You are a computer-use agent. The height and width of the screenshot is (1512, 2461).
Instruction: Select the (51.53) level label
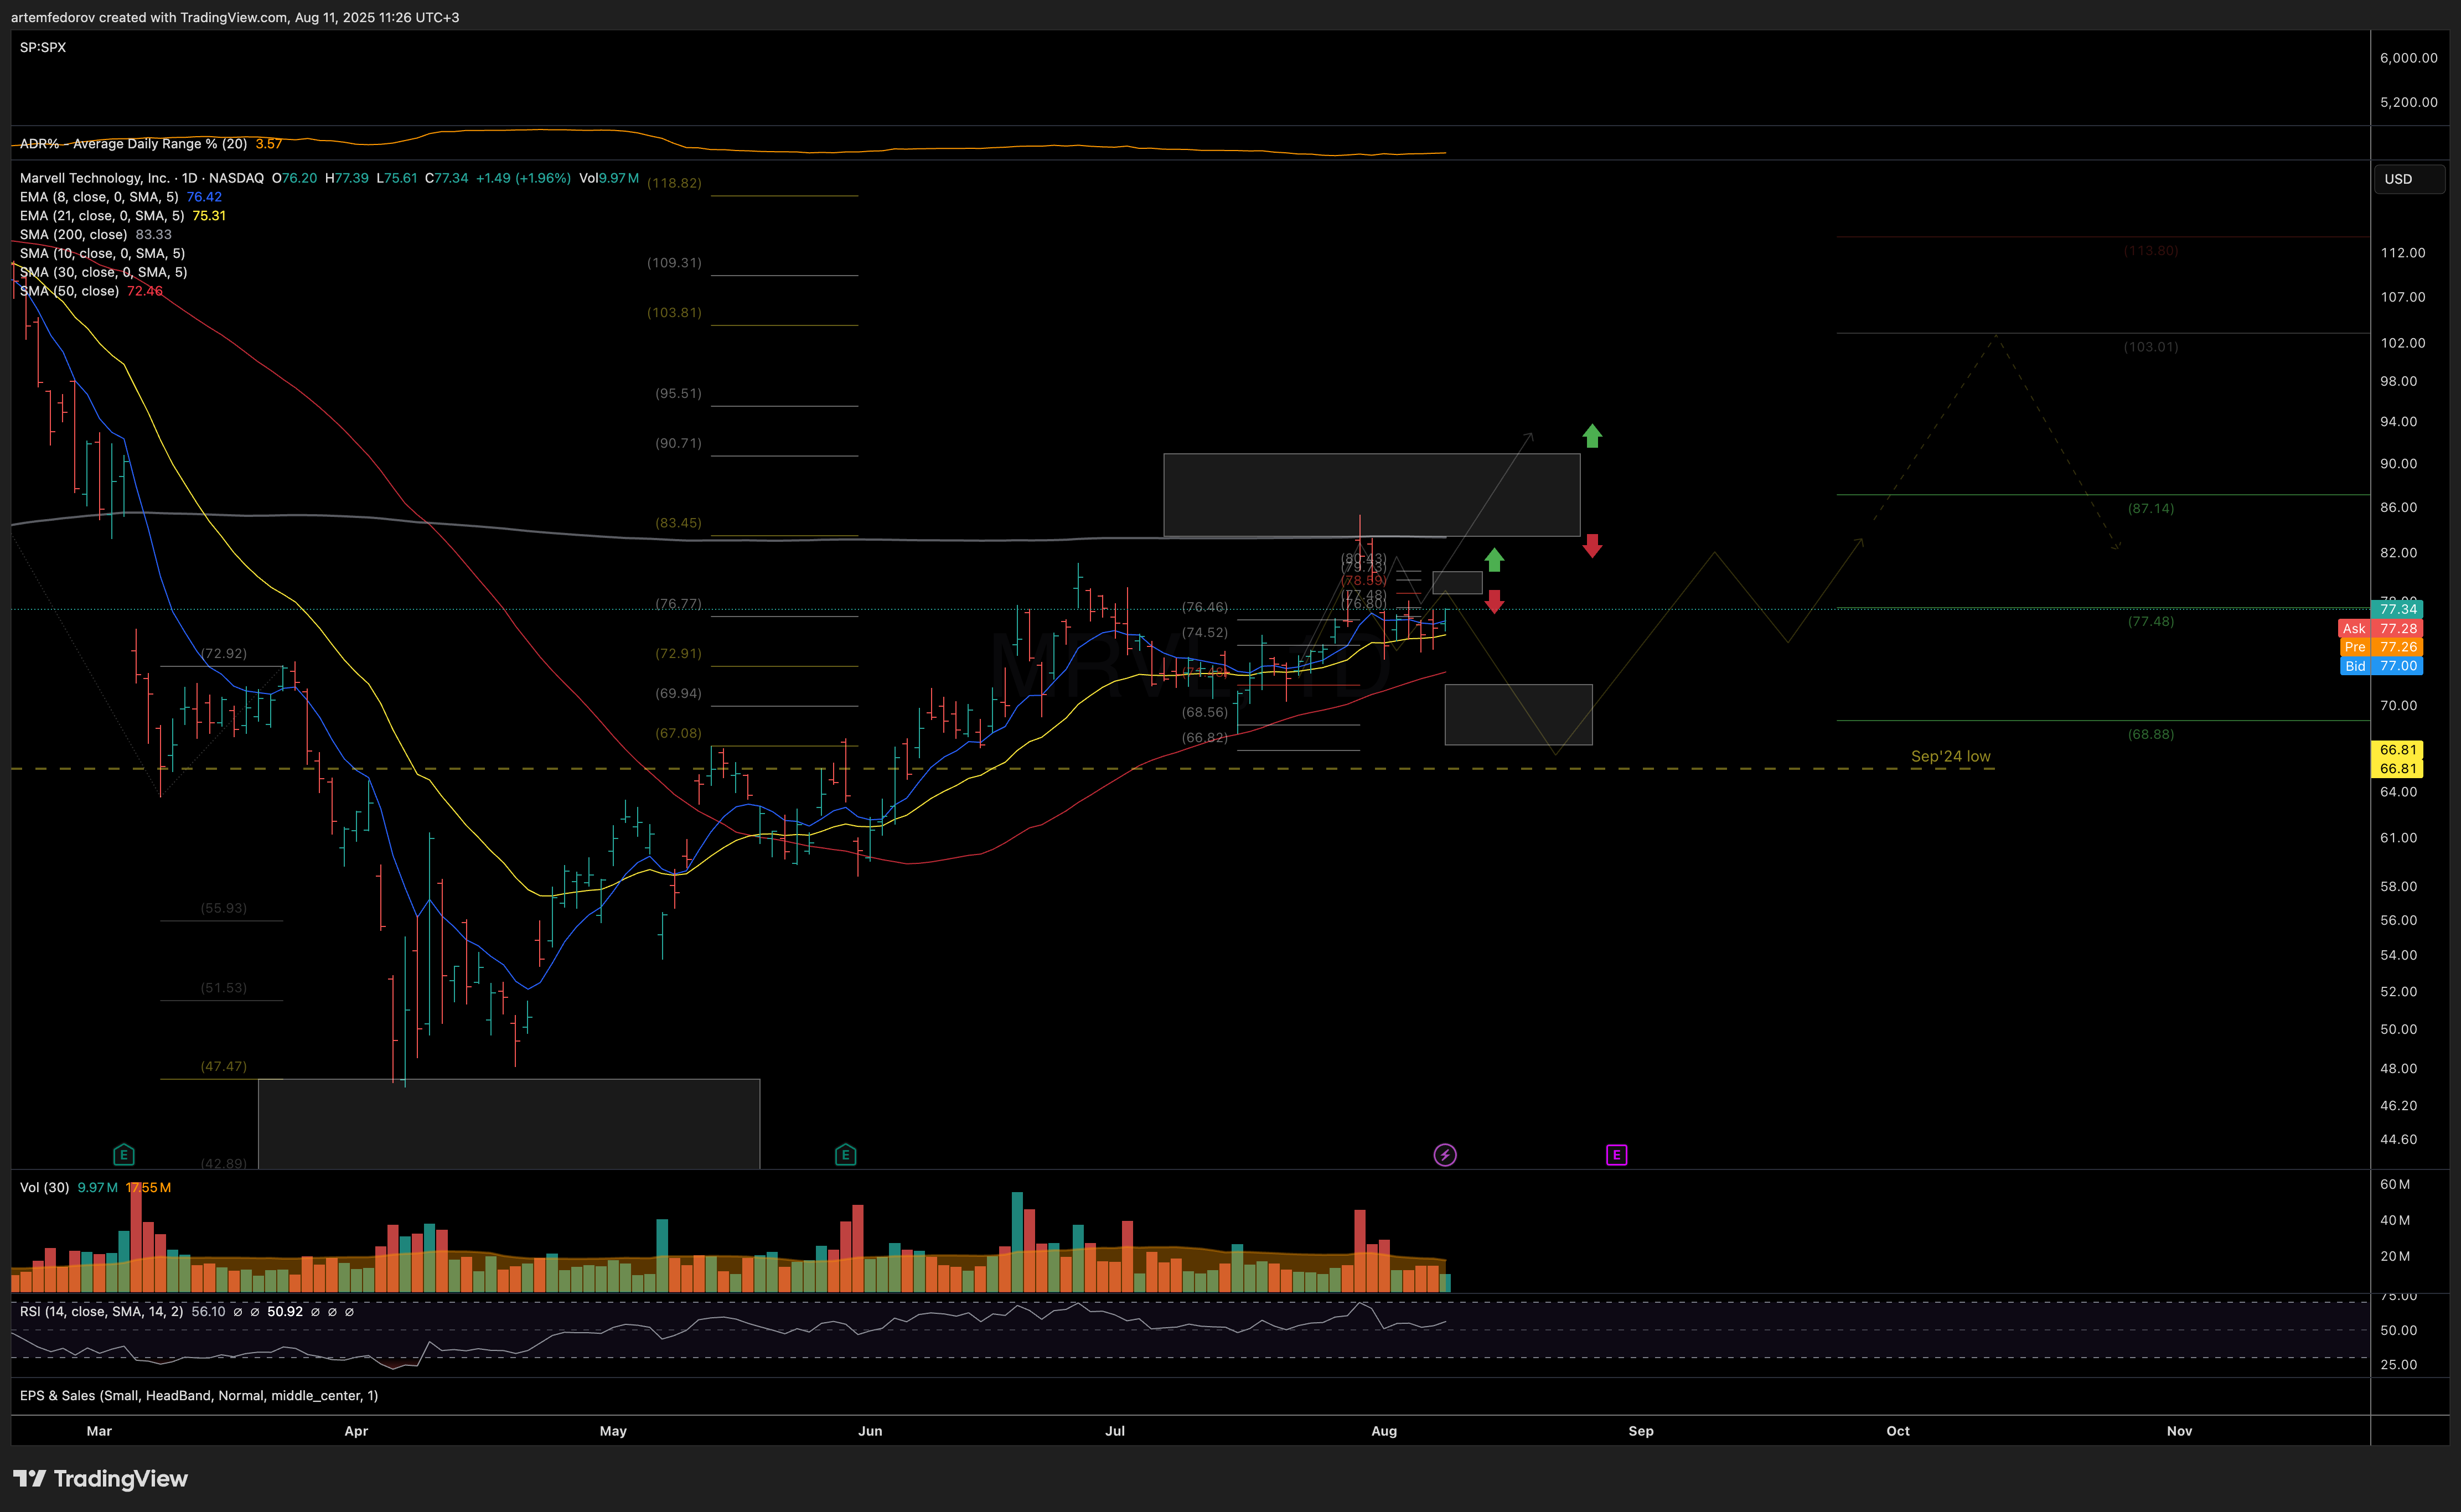223,988
